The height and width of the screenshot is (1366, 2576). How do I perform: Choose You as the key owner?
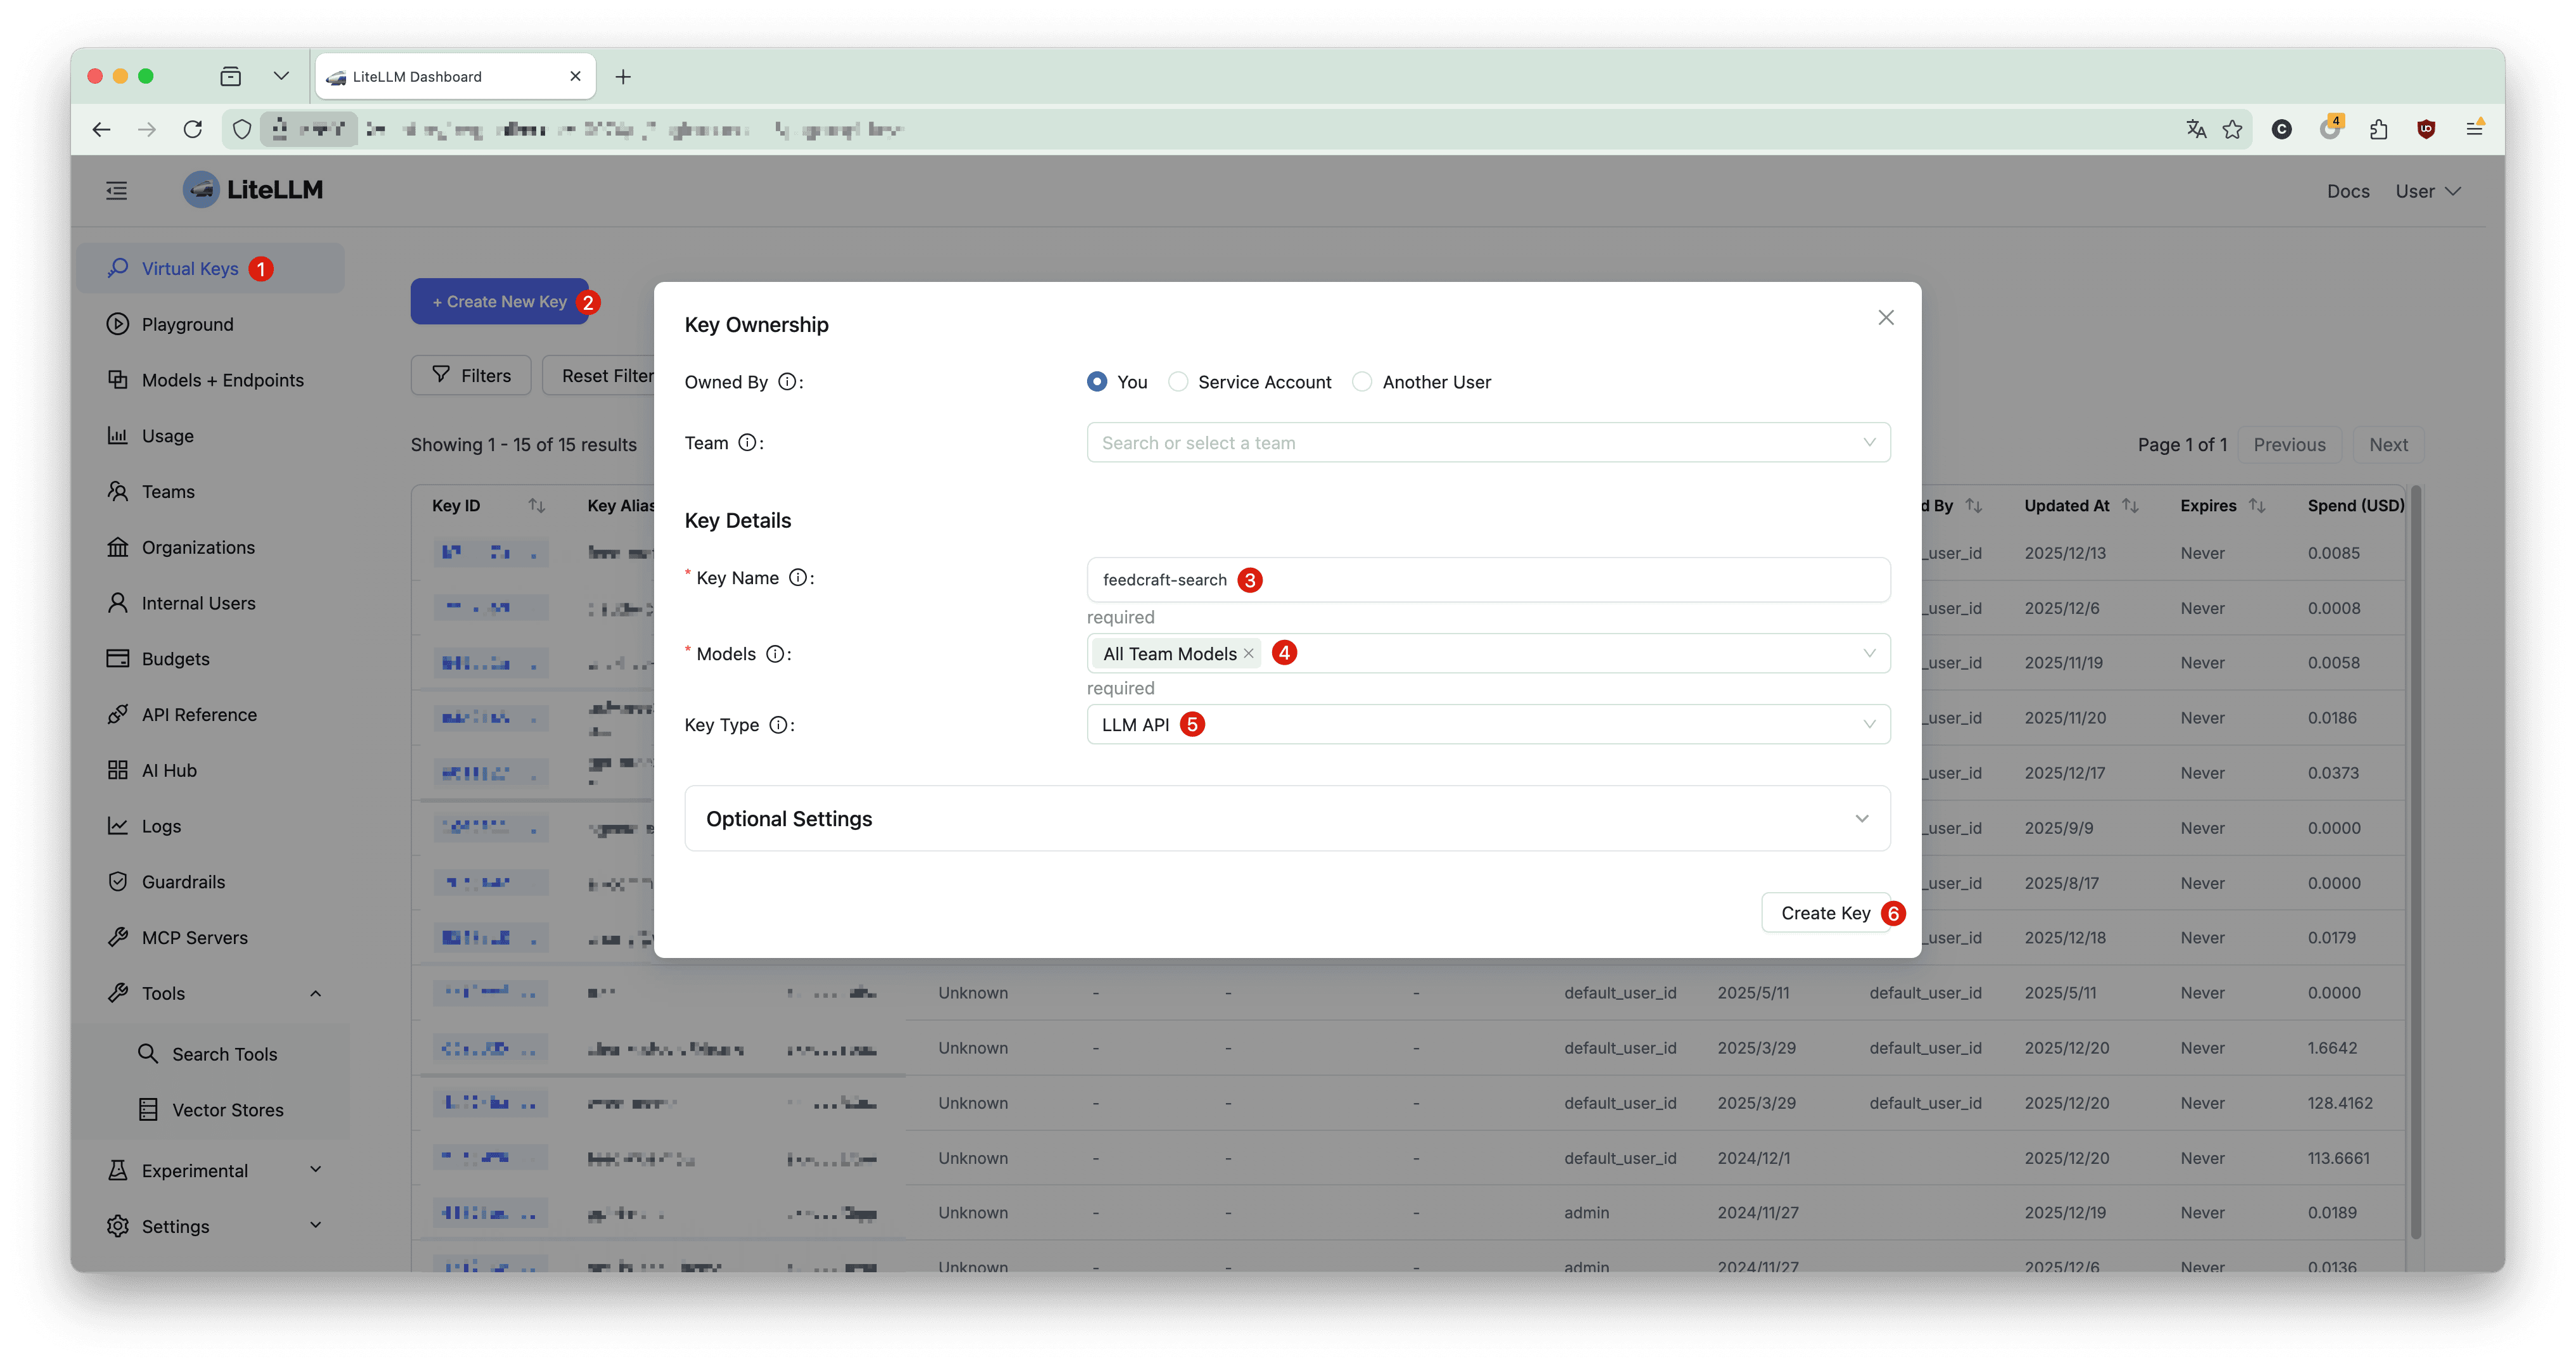1097,381
